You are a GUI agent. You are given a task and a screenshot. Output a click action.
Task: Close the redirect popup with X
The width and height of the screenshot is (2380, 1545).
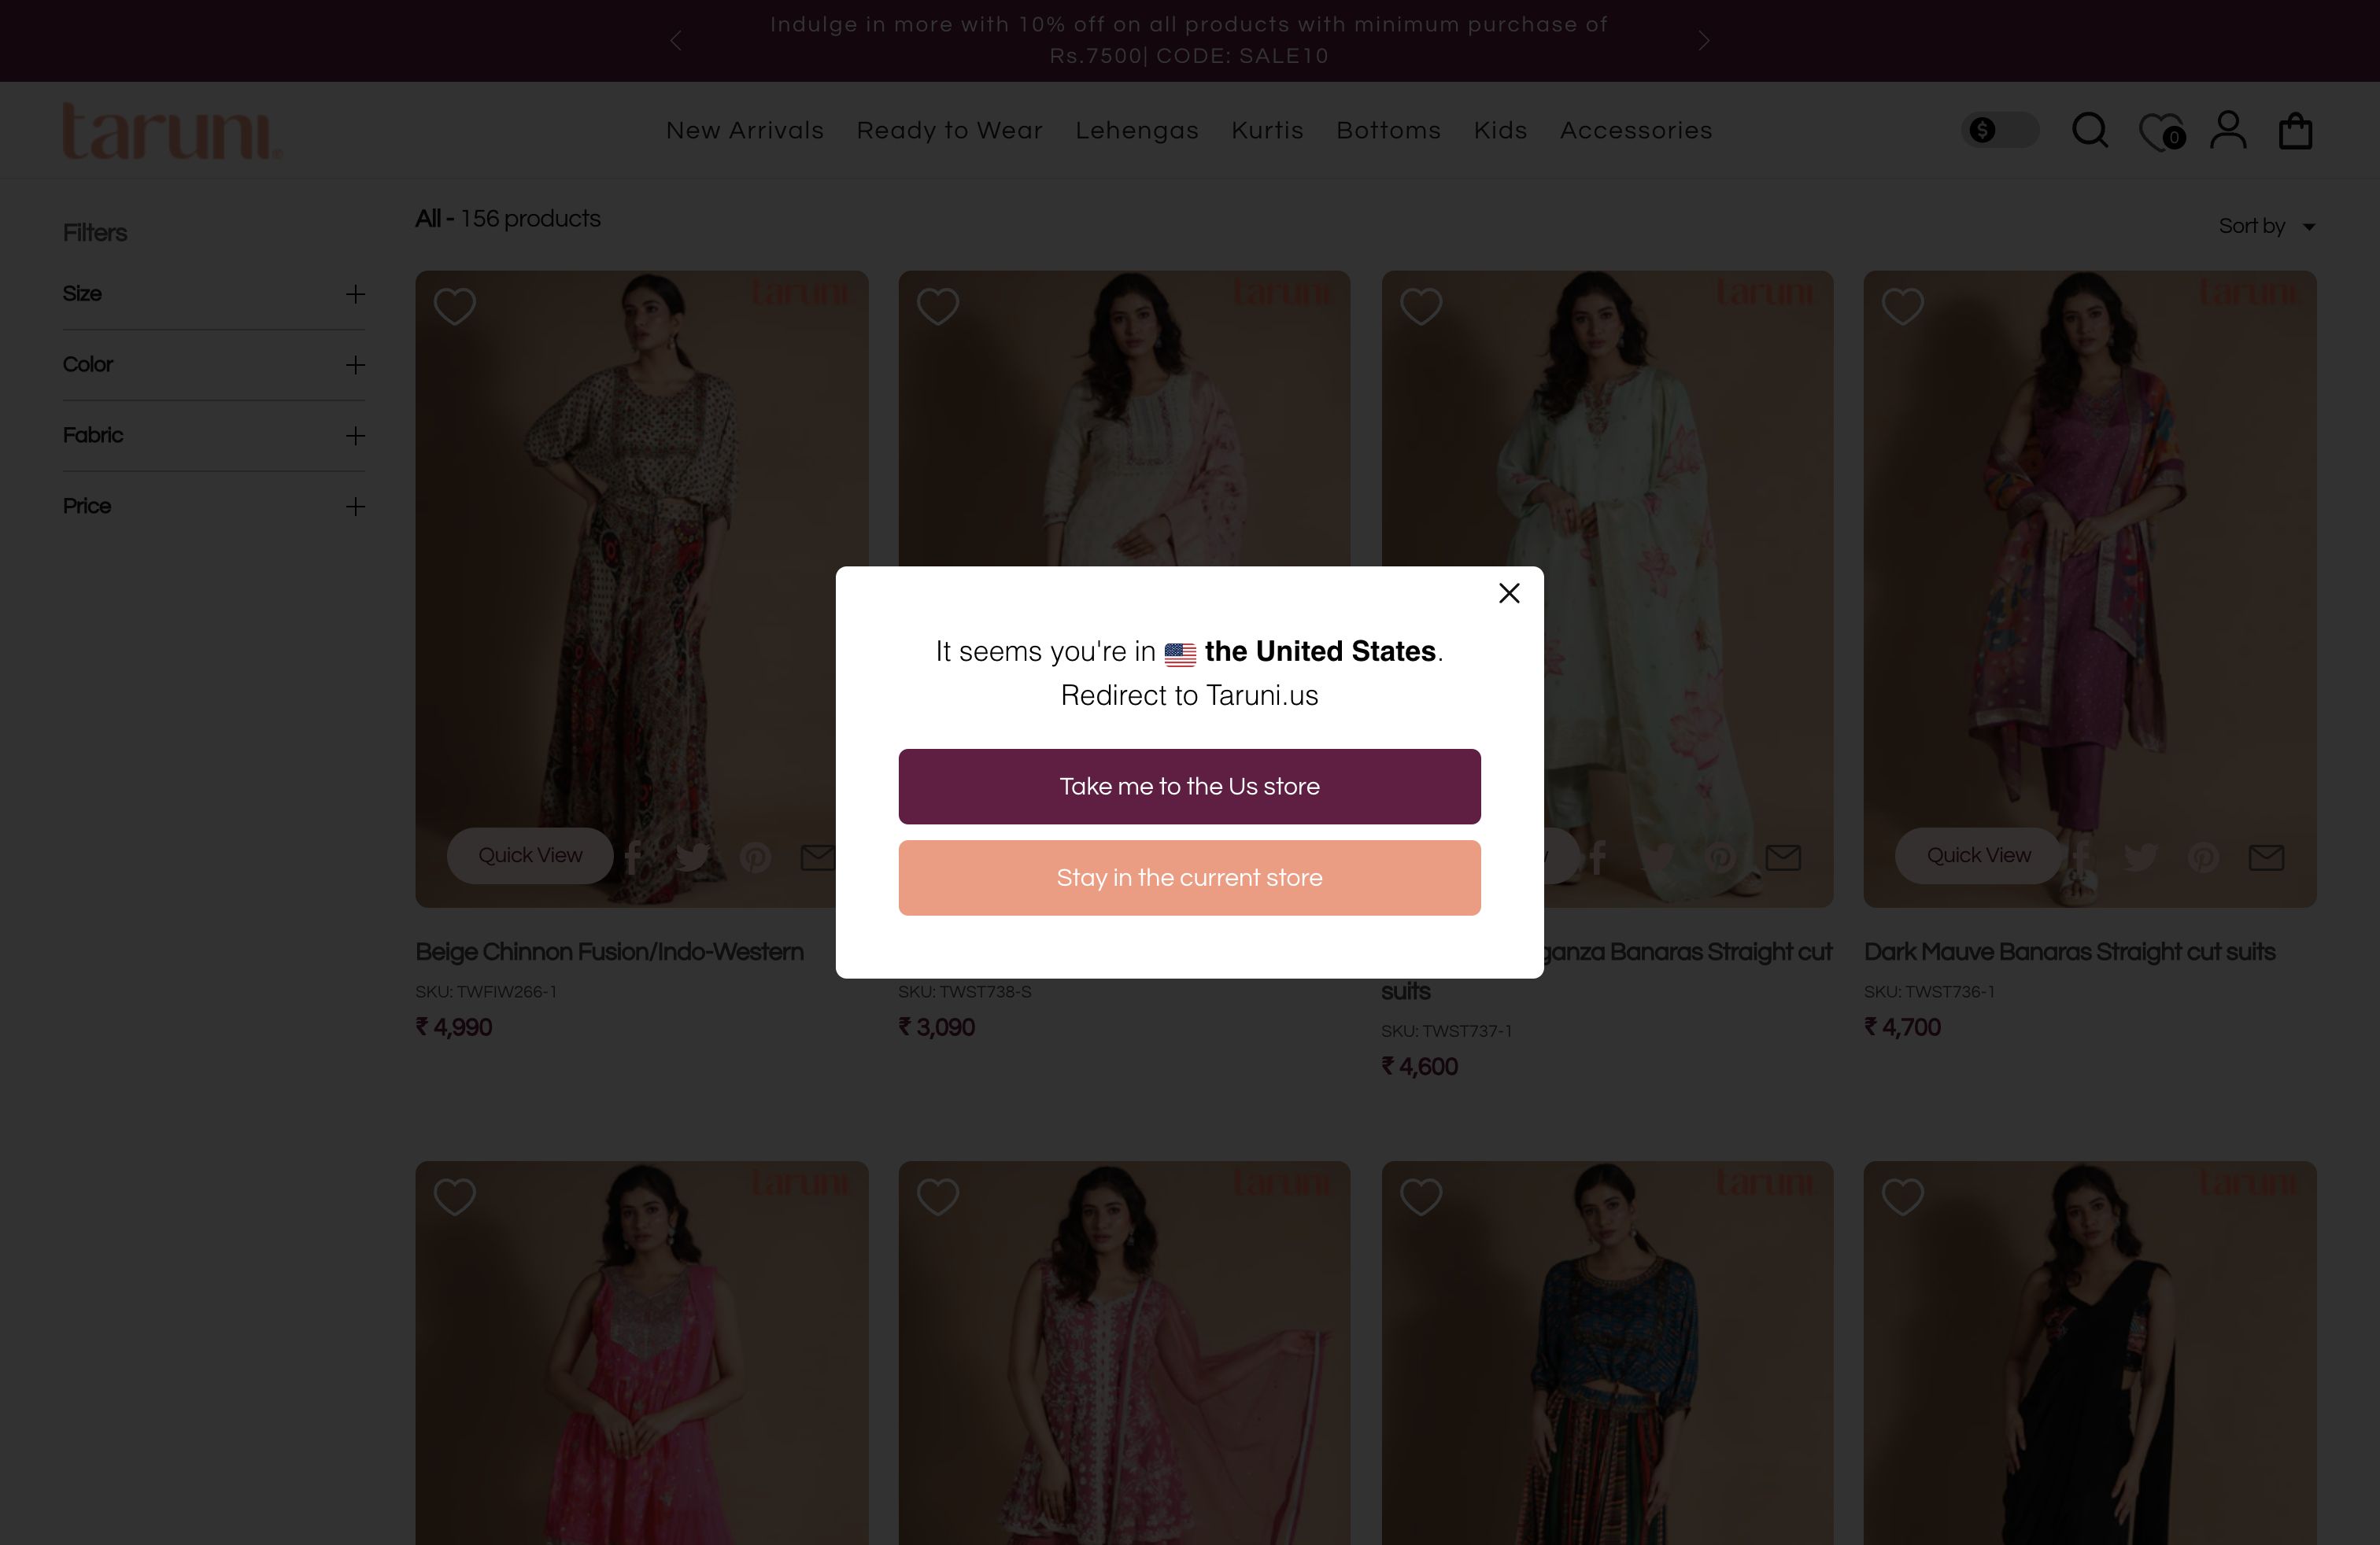(x=1509, y=594)
